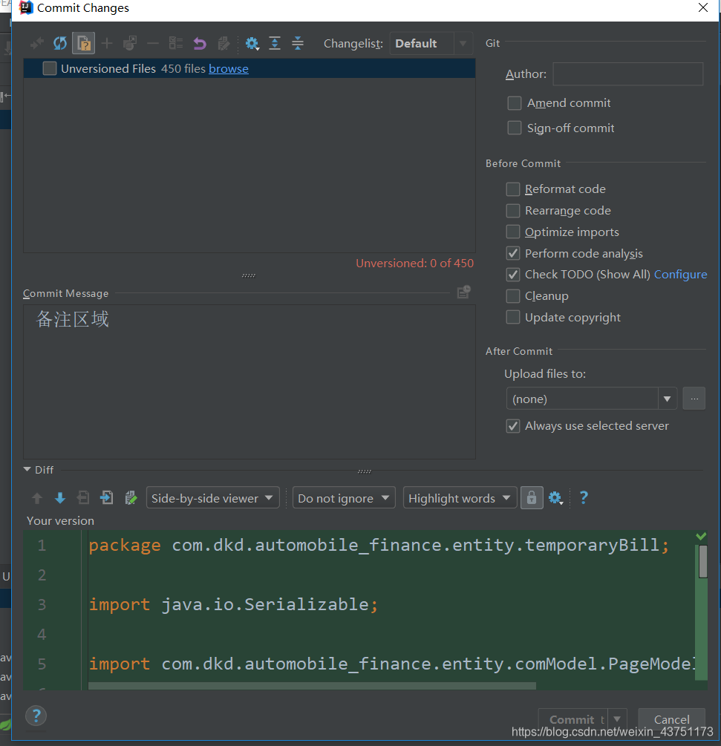This screenshot has height=746, width=721.
Task: Click the round help button at bottom left
Action: (x=36, y=716)
